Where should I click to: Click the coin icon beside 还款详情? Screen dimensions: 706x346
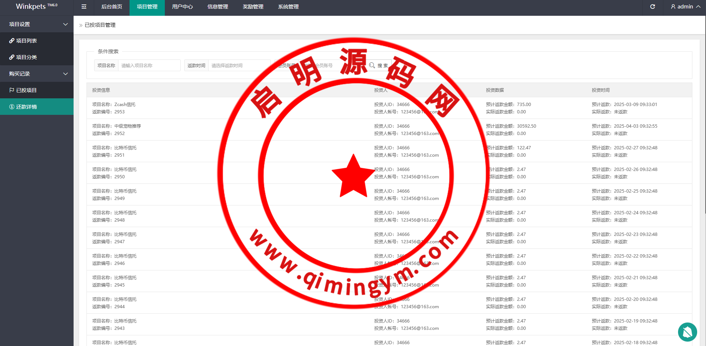coord(12,107)
